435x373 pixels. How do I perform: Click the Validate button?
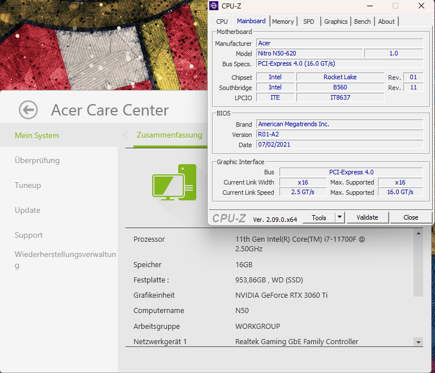coord(367,217)
